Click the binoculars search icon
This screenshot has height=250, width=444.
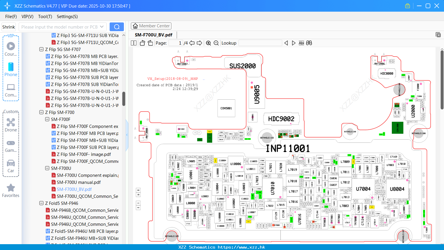309,43
